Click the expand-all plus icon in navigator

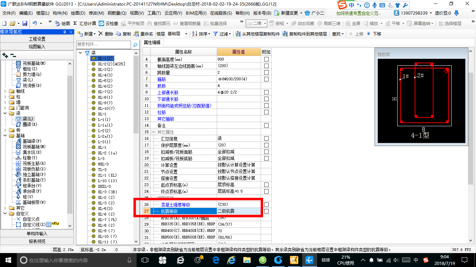click(x=5, y=55)
